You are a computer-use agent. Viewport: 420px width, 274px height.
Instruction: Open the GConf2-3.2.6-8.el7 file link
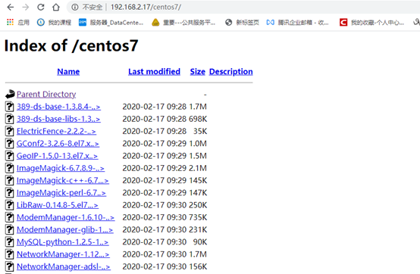(x=58, y=144)
